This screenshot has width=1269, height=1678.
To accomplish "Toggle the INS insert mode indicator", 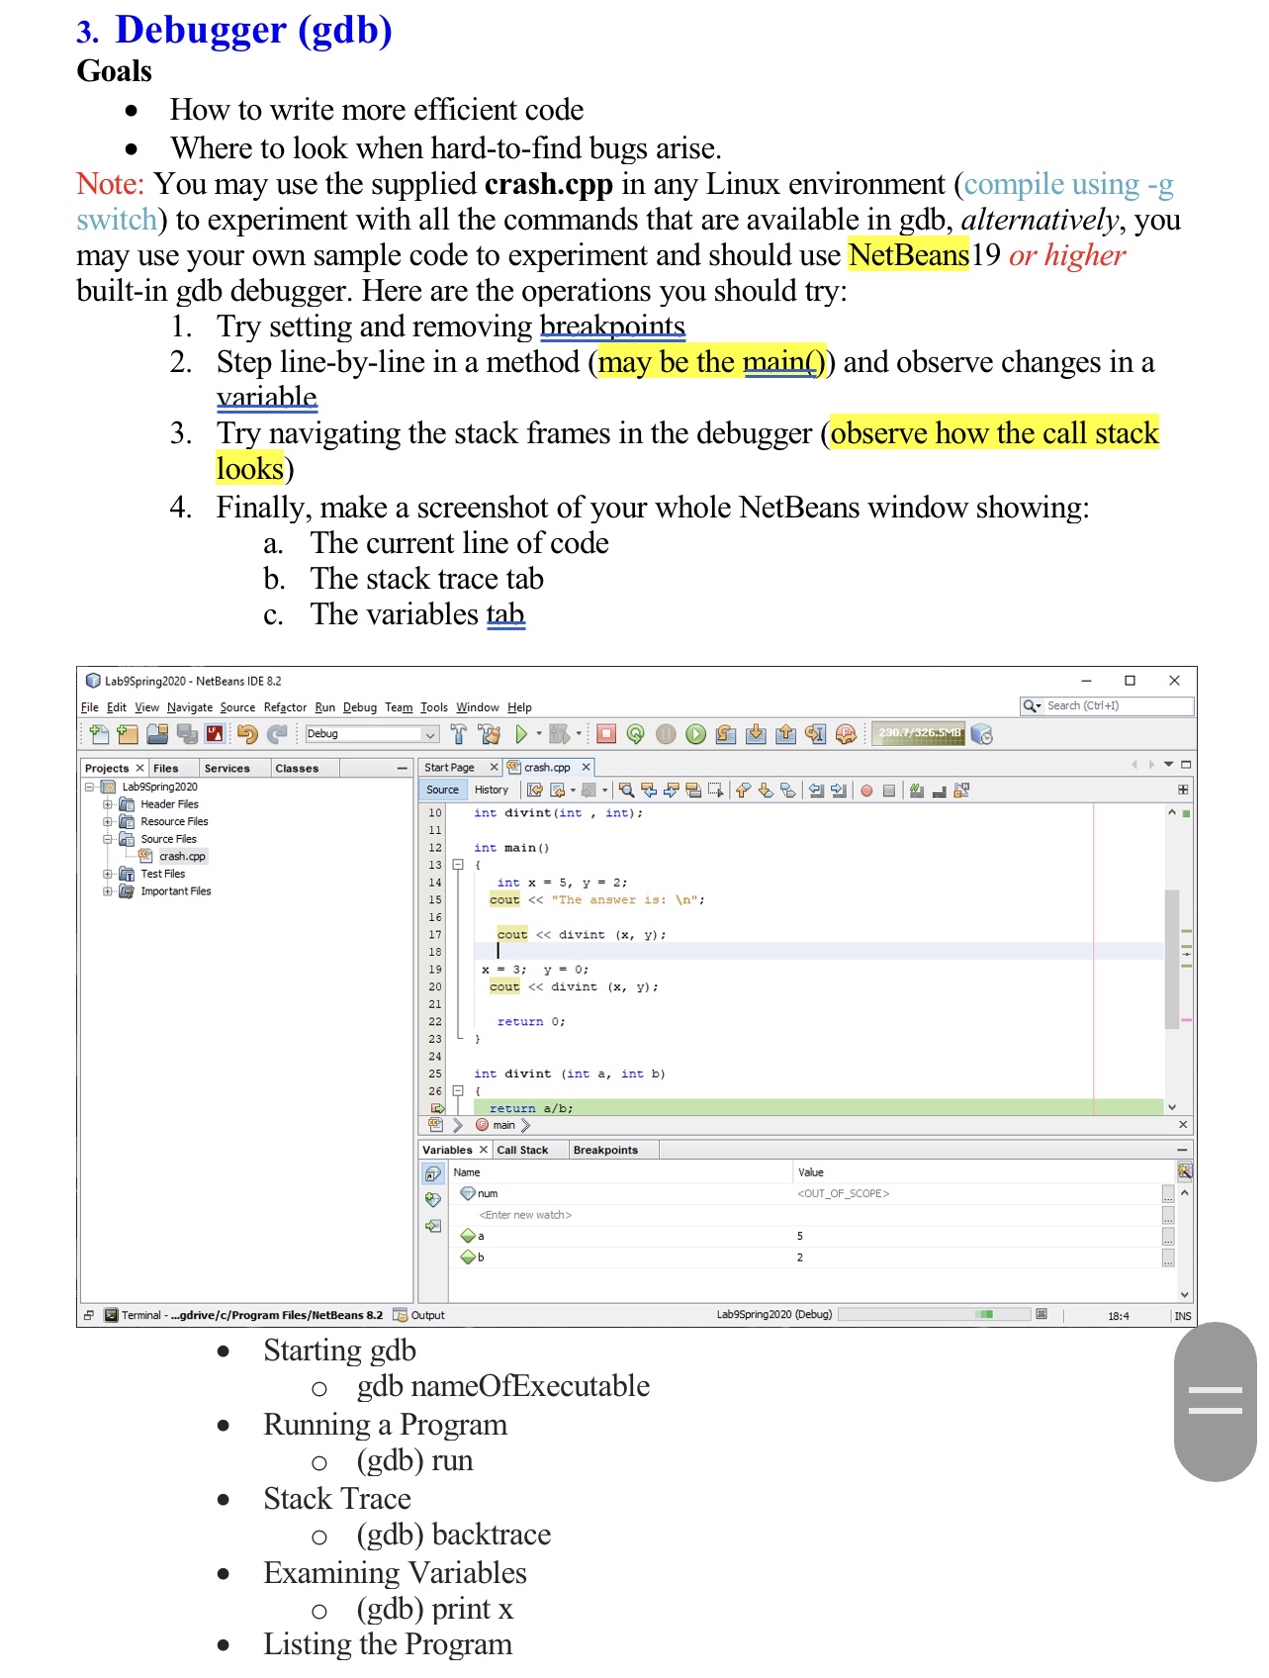I will pyautogui.click(x=1183, y=1316).
